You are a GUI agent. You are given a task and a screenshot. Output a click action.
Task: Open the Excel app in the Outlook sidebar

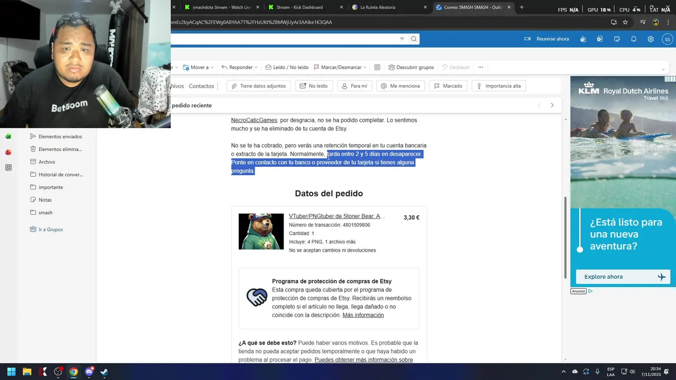8,136
